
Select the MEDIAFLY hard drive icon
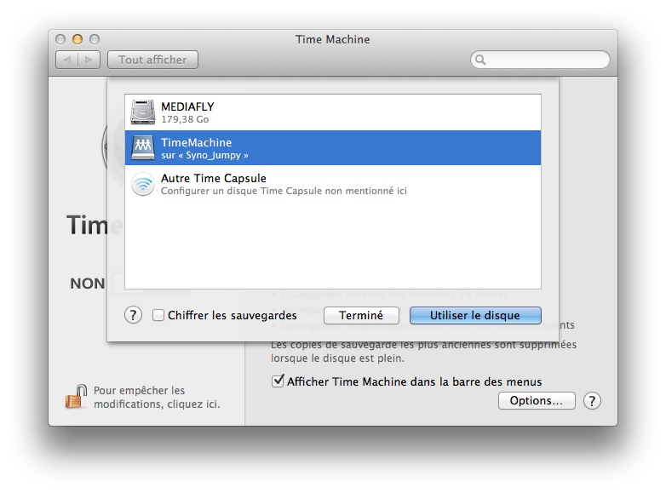(x=143, y=112)
